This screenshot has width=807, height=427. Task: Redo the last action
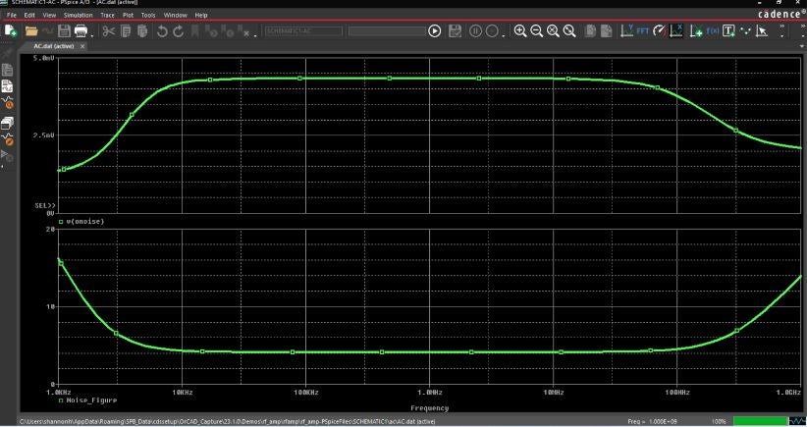[179, 31]
